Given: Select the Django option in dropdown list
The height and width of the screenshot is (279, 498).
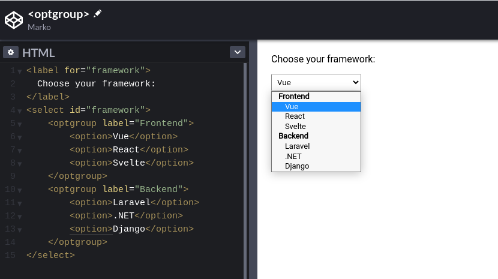Looking at the screenshot, I should pos(316,166).
